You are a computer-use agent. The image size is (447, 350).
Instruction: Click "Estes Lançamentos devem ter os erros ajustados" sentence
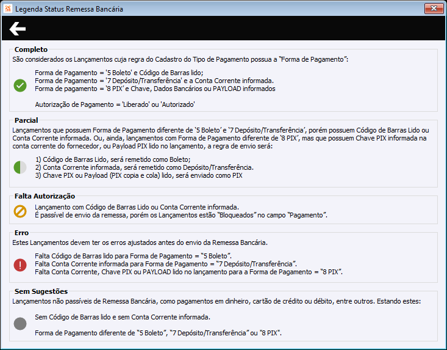click(140, 242)
